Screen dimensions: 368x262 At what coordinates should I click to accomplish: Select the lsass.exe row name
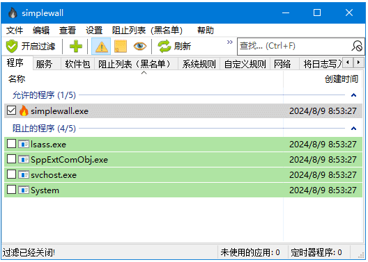point(48,145)
